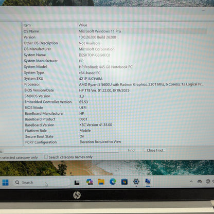Switch to System Information taskbar icon
This screenshot has height=214, width=214.
[148, 181]
